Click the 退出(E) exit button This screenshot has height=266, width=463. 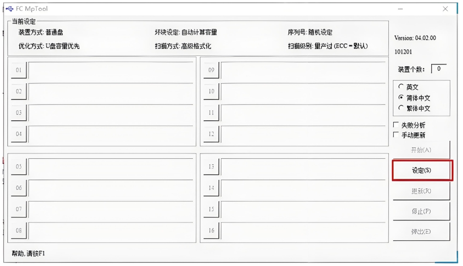tap(421, 231)
